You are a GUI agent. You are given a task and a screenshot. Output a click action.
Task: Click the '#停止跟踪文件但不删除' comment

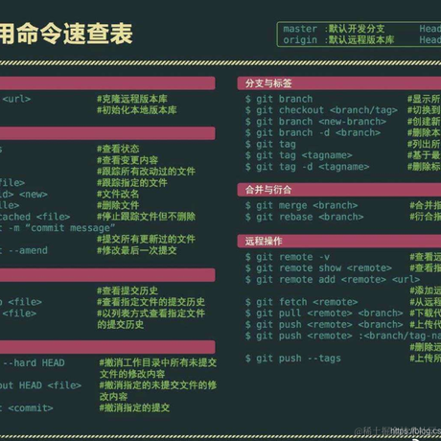146,217
